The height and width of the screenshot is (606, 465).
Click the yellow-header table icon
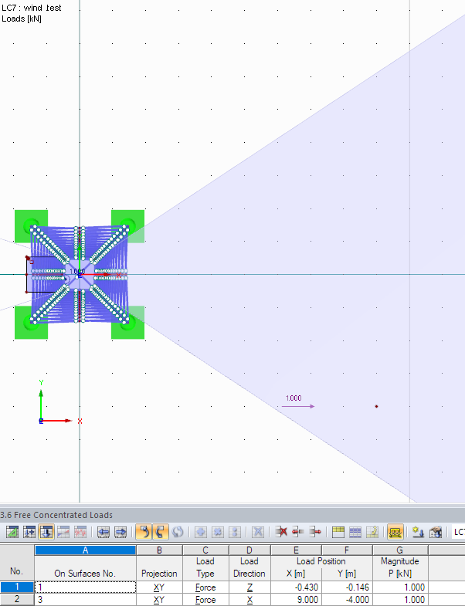point(338,532)
